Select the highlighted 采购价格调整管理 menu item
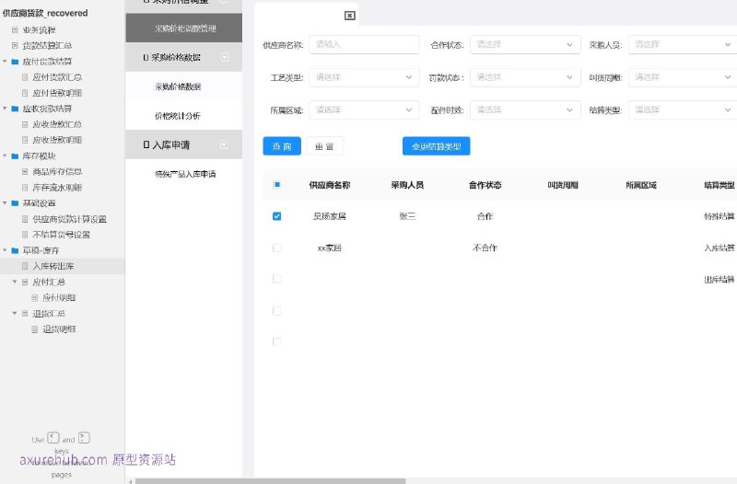 pyautogui.click(x=183, y=29)
